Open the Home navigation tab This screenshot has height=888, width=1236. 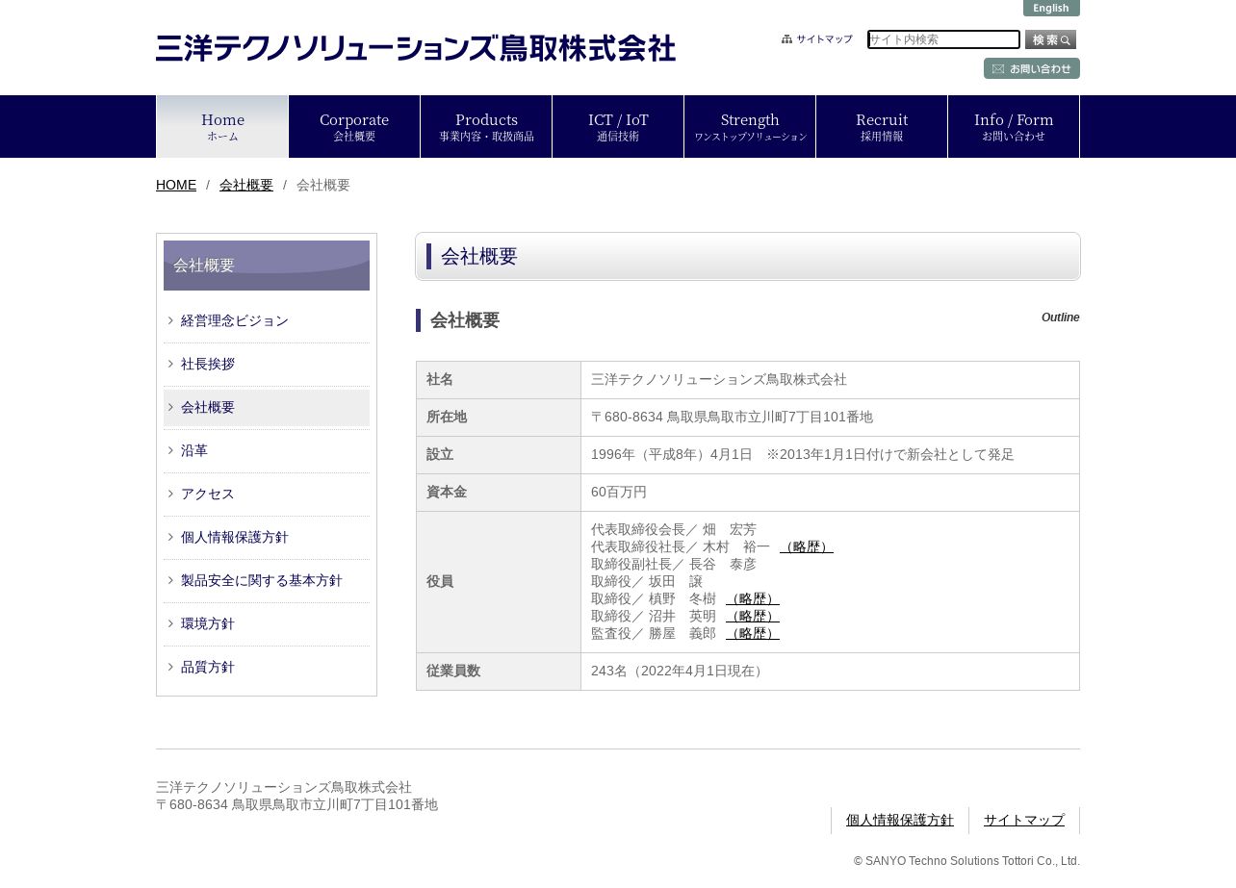tap(222, 126)
